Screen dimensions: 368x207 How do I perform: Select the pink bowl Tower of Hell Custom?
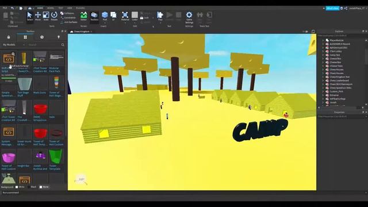pos(9,158)
